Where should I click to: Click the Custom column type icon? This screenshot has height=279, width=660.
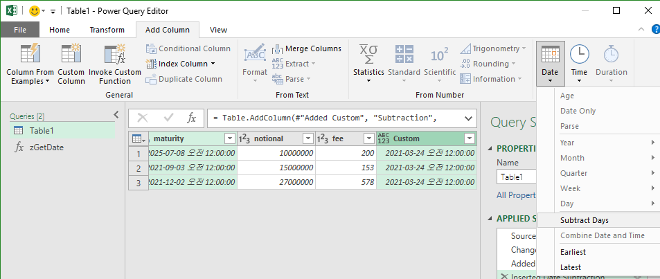click(x=384, y=138)
